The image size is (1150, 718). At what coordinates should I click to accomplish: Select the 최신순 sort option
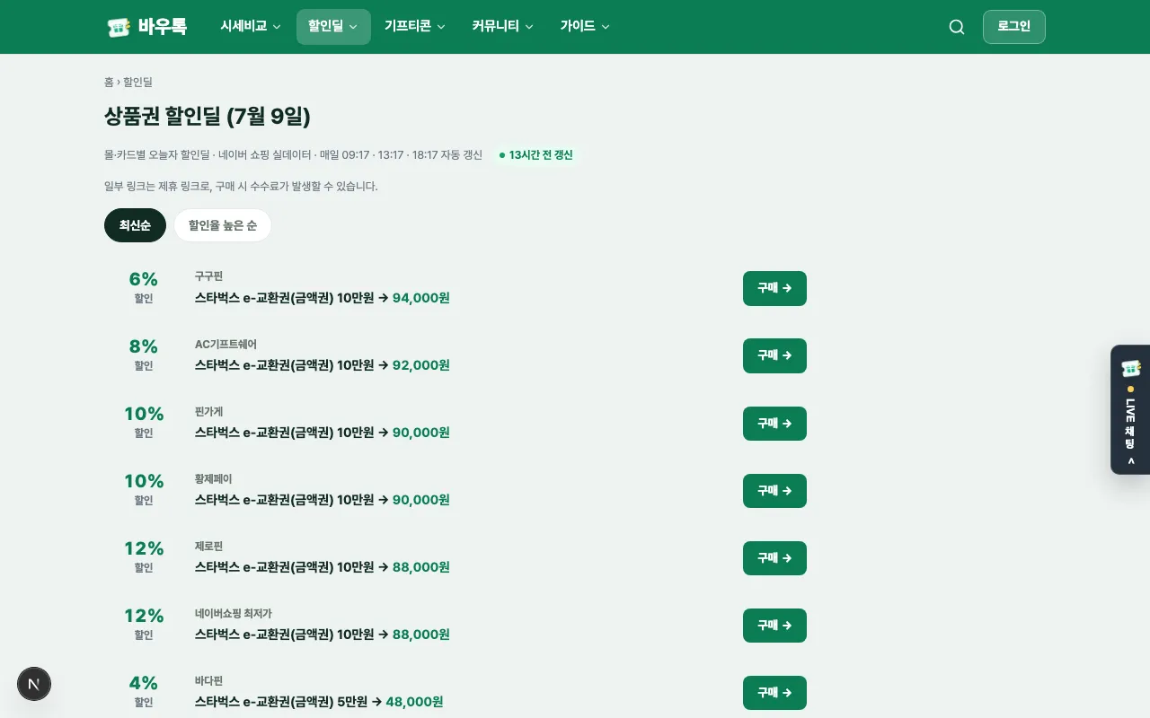pos(135,225)
